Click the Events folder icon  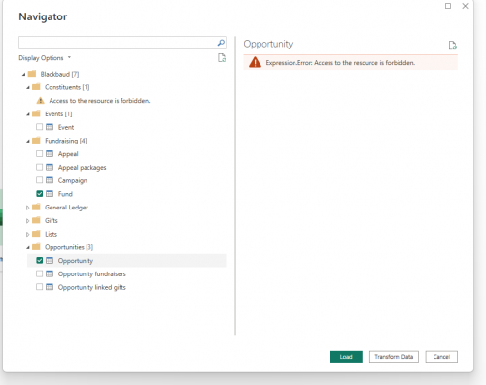tap(36, 113)
